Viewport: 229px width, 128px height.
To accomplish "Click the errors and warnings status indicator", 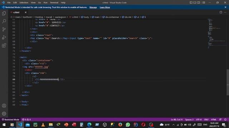I will (x=26, y=119).
